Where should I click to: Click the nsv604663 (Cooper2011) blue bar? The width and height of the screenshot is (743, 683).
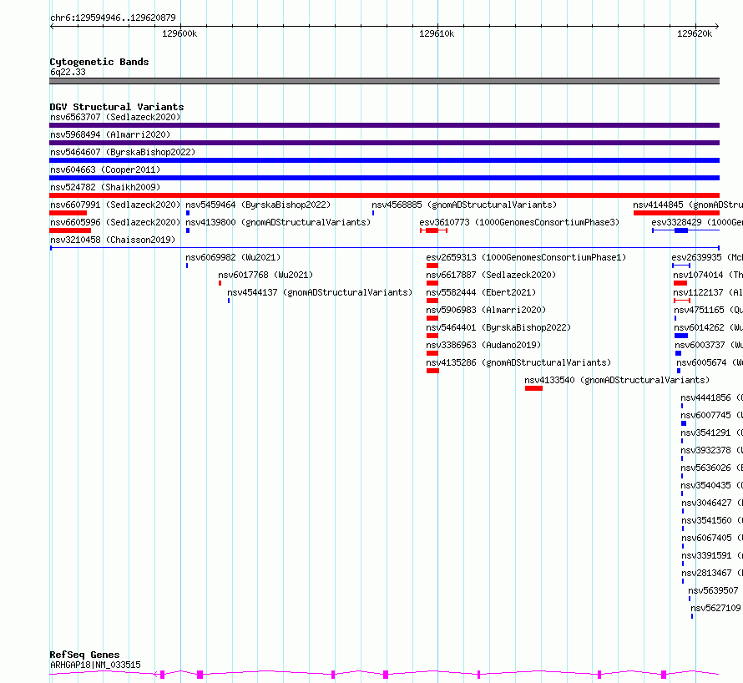384,178
